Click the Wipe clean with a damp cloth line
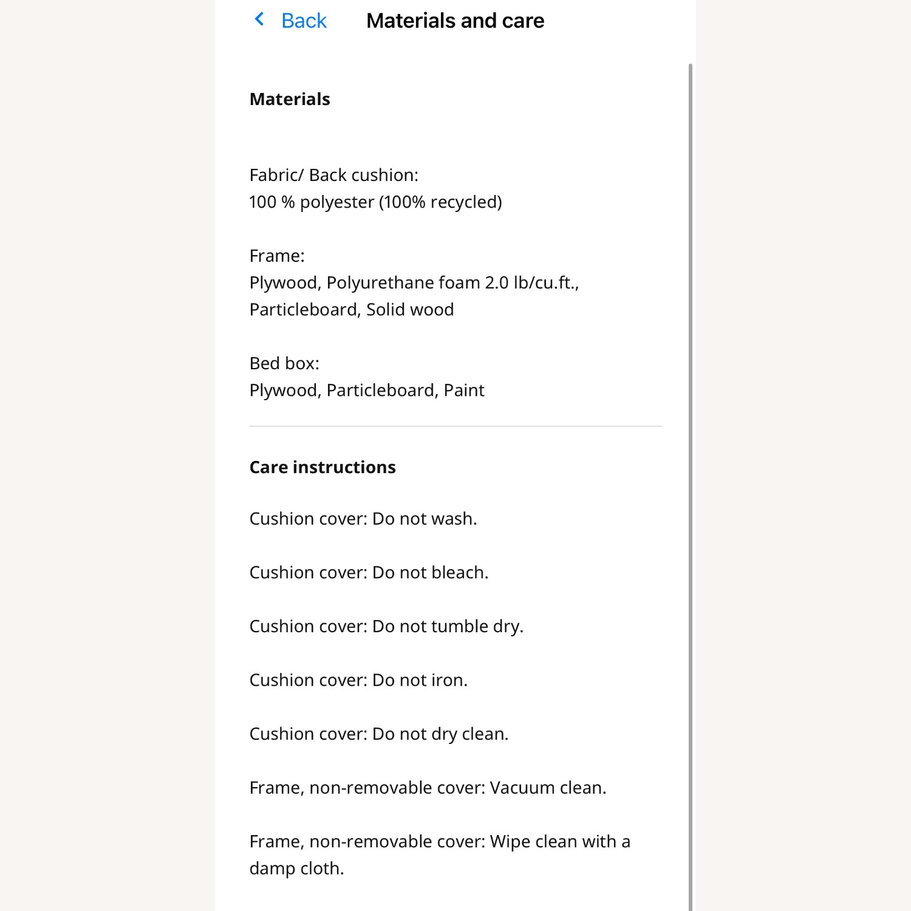The height and width of the screenshot is (911, 911). click(440, 855)
